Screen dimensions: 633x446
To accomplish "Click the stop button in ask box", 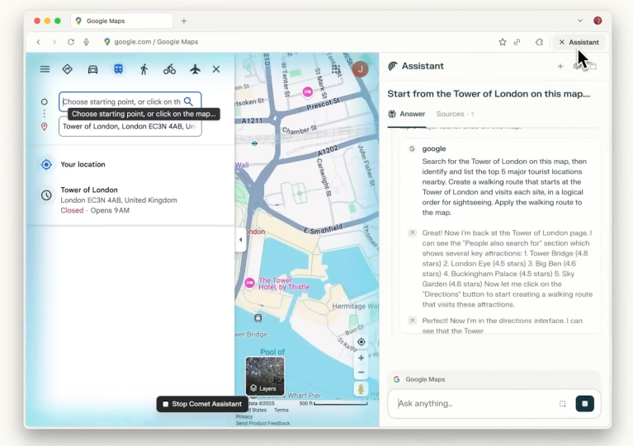I will [x=584, y=404].
